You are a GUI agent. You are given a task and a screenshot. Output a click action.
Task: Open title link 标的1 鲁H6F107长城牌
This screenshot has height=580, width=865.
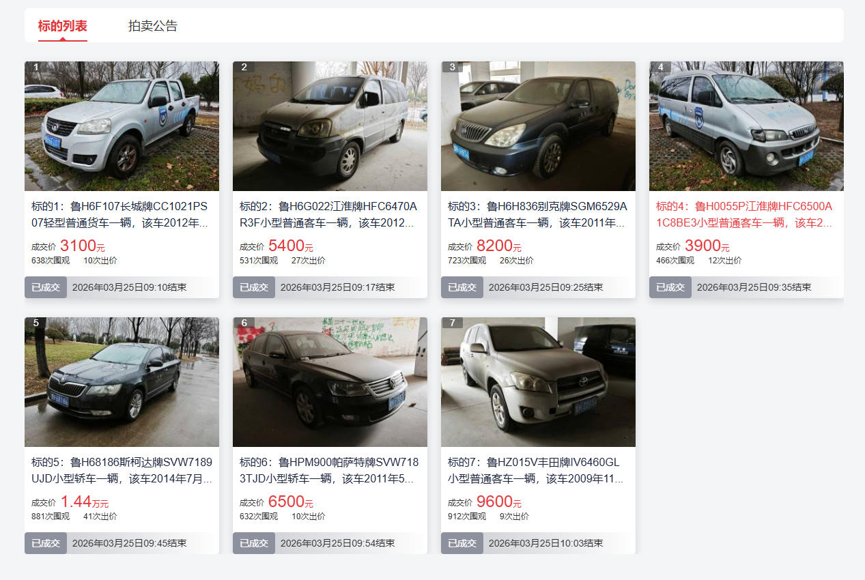[122, 214]
